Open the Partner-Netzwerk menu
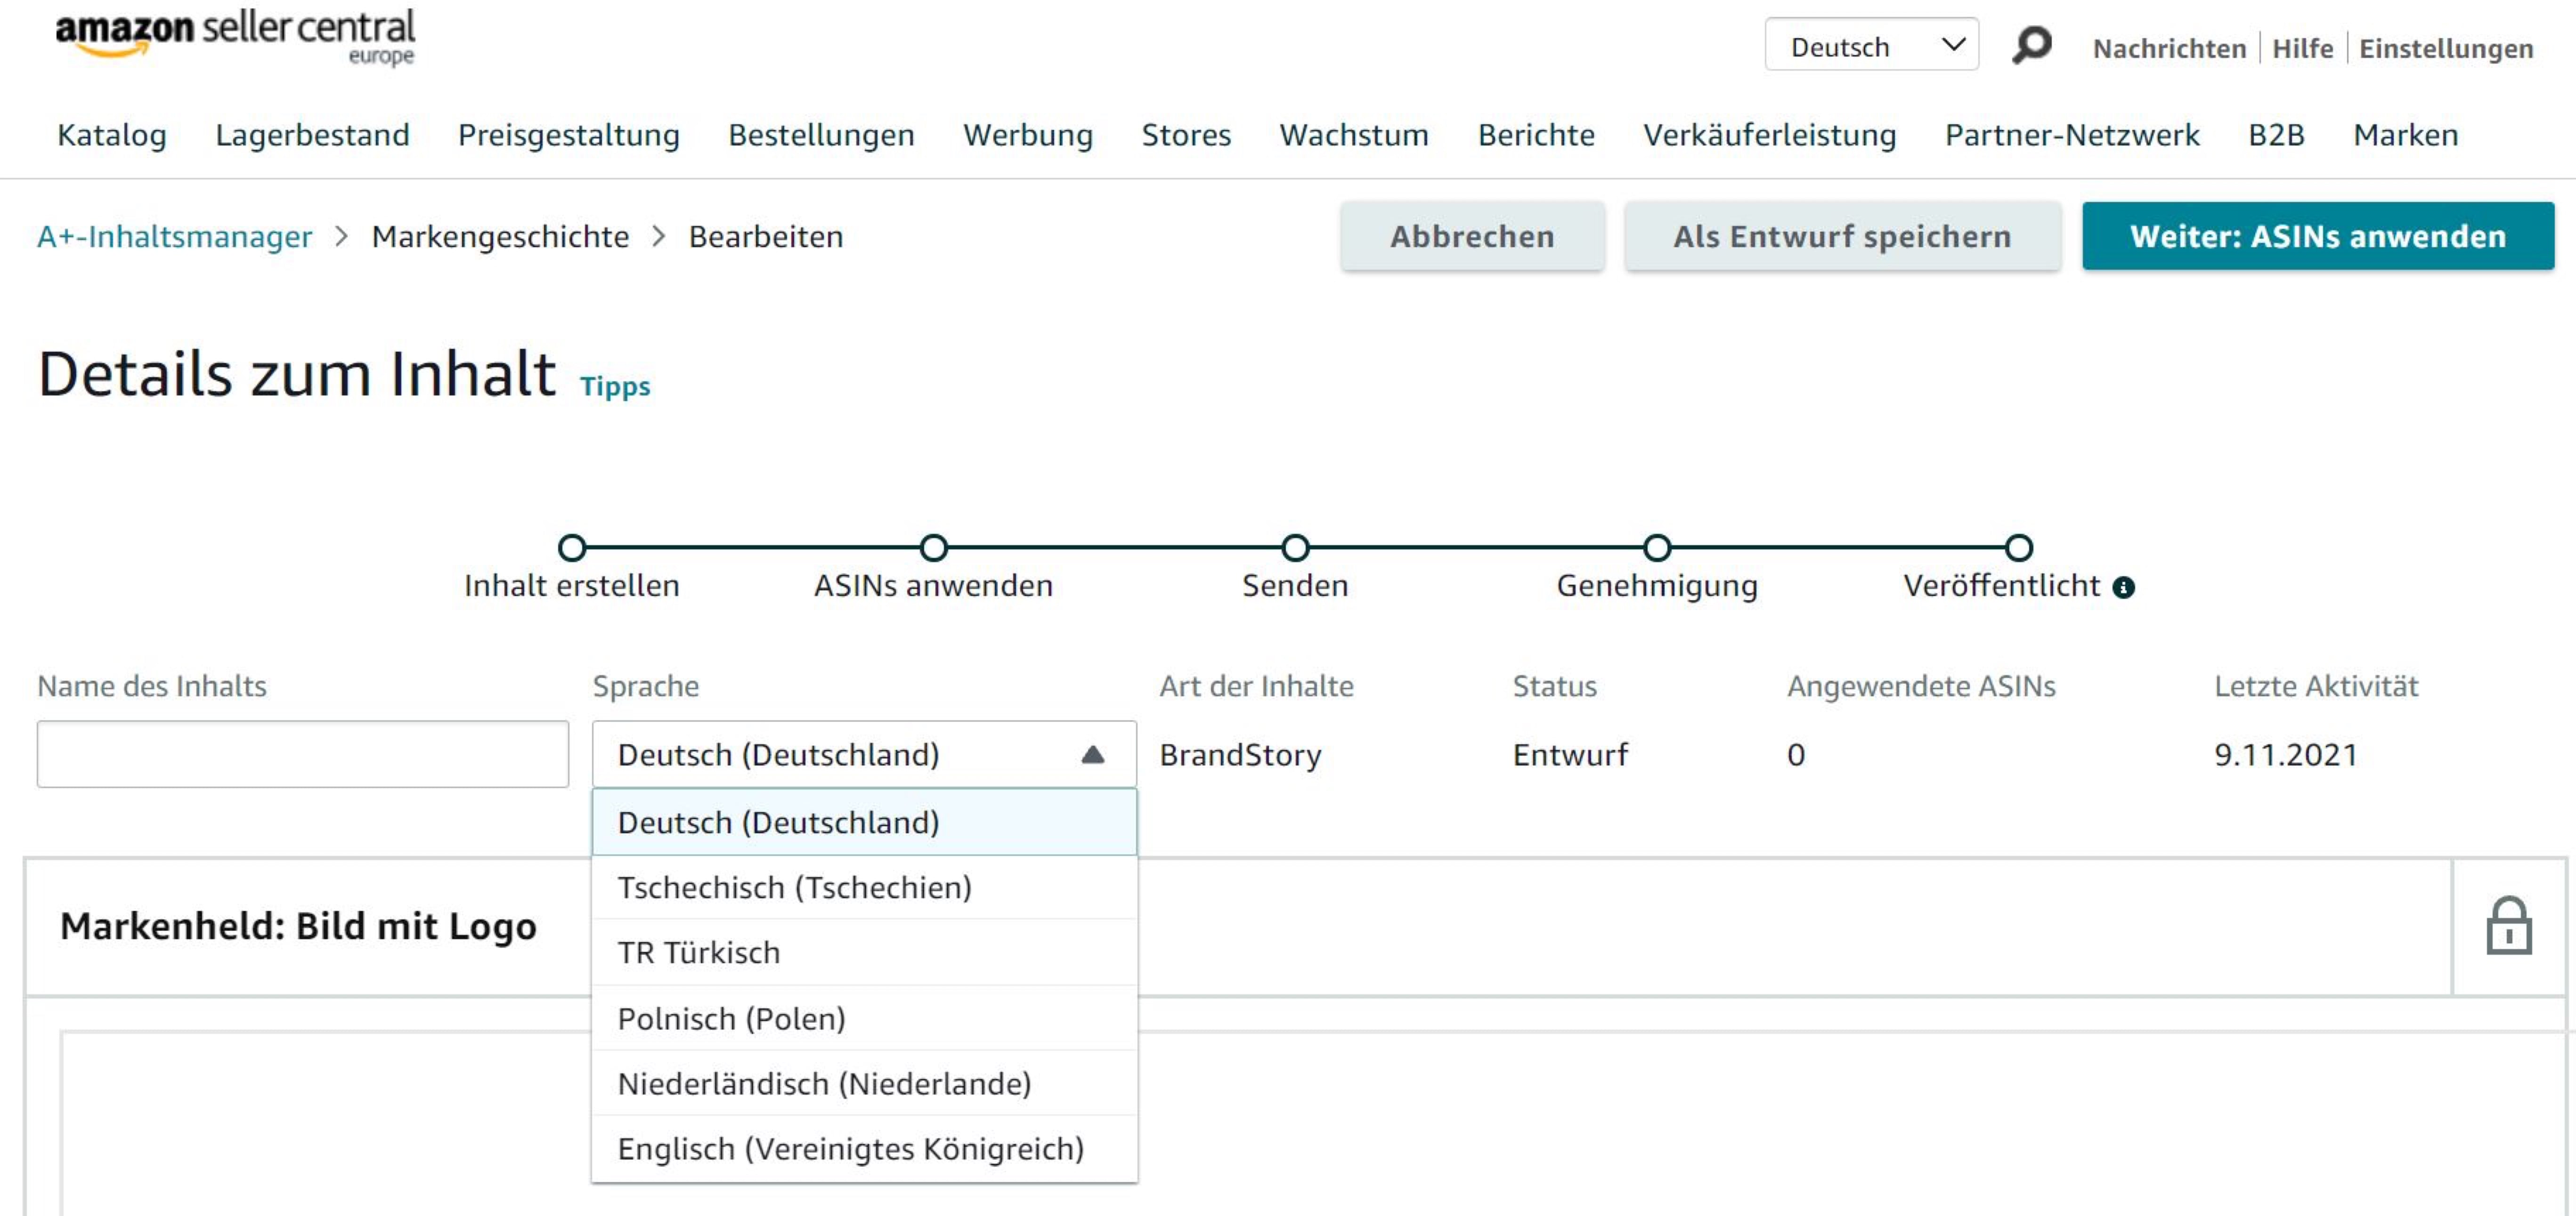This screenshot has width=2576, height=1216. coord(2072,135)
